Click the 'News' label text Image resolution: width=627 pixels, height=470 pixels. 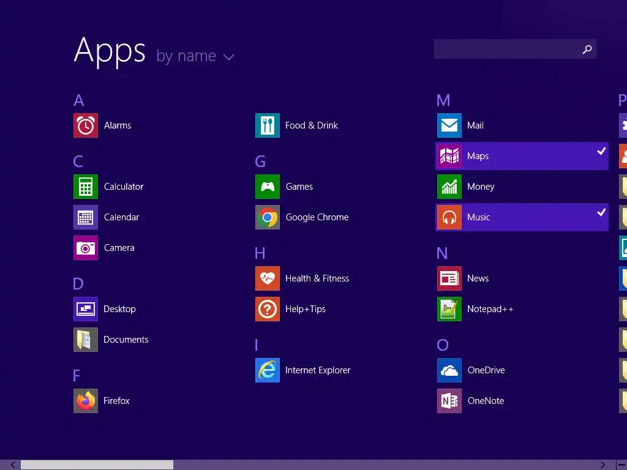tap(478, 278)
